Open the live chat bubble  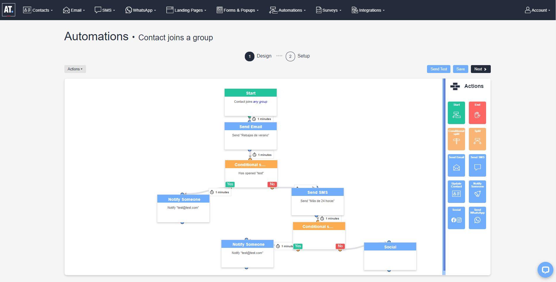(545, 269)
